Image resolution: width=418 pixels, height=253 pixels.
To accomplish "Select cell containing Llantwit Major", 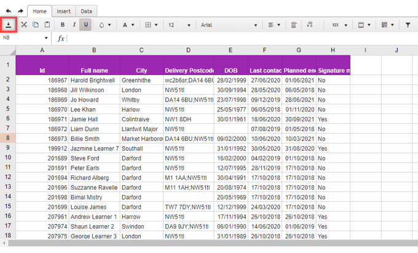I will 141,129.
